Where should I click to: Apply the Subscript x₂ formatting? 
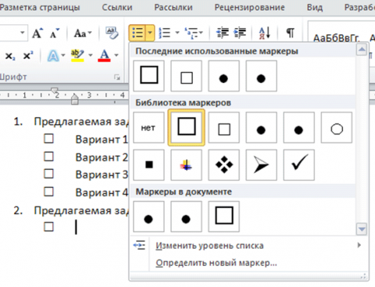click(x=10, y=56)
